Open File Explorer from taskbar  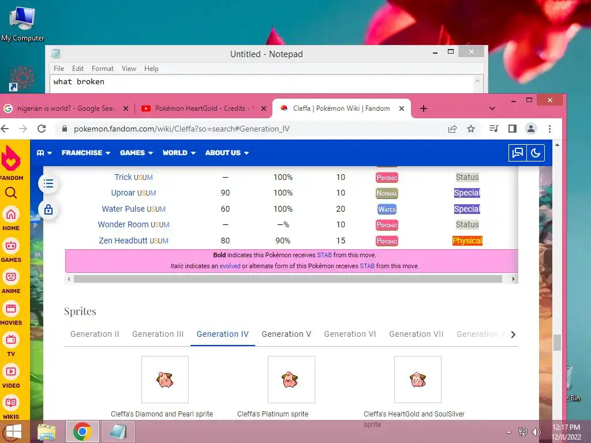(47, 431)
